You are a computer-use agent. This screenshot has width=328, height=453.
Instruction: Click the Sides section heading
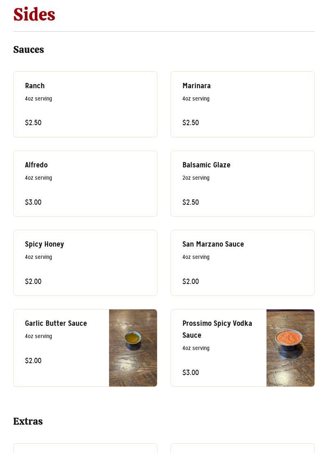(x=34, y=15)
